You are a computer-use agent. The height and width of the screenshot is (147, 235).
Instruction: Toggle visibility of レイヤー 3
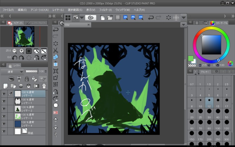[x=4, y=116]
